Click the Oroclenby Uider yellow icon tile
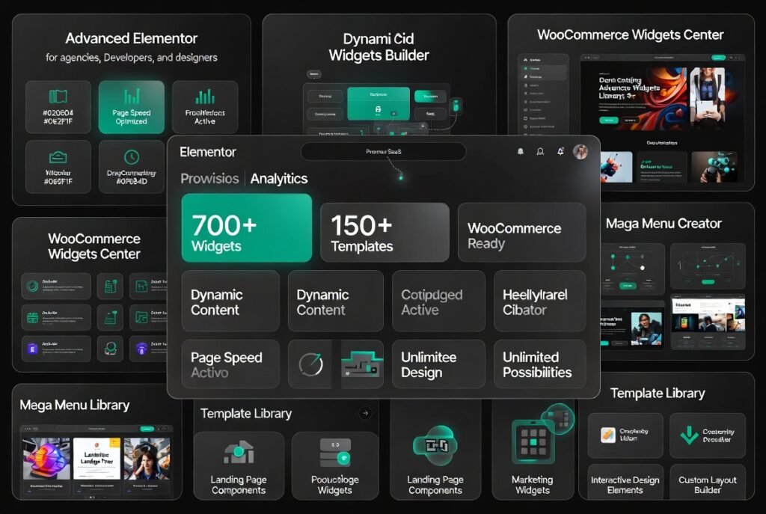 coord(625,435)
